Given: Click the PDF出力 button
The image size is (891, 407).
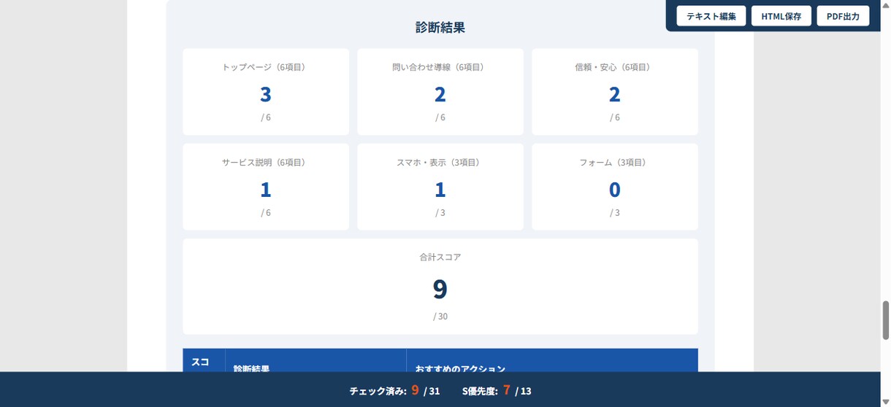Looking at the screenshot, I should [x=843, y=16].
